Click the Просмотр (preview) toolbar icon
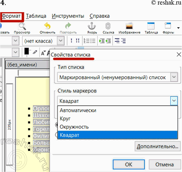 pos(22,27)
